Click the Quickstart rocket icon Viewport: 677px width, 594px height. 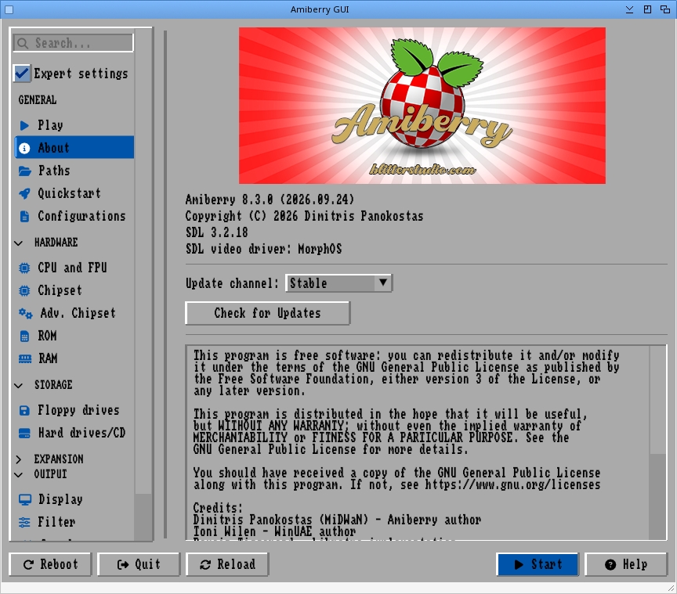point(24,193)
